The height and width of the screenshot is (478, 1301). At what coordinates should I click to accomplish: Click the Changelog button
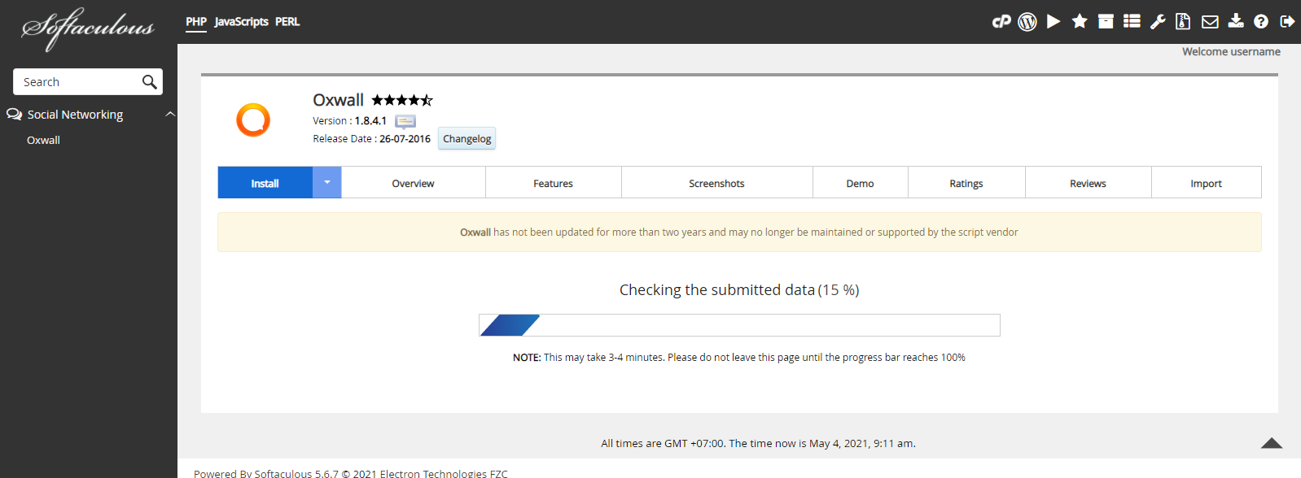[467, 139]
